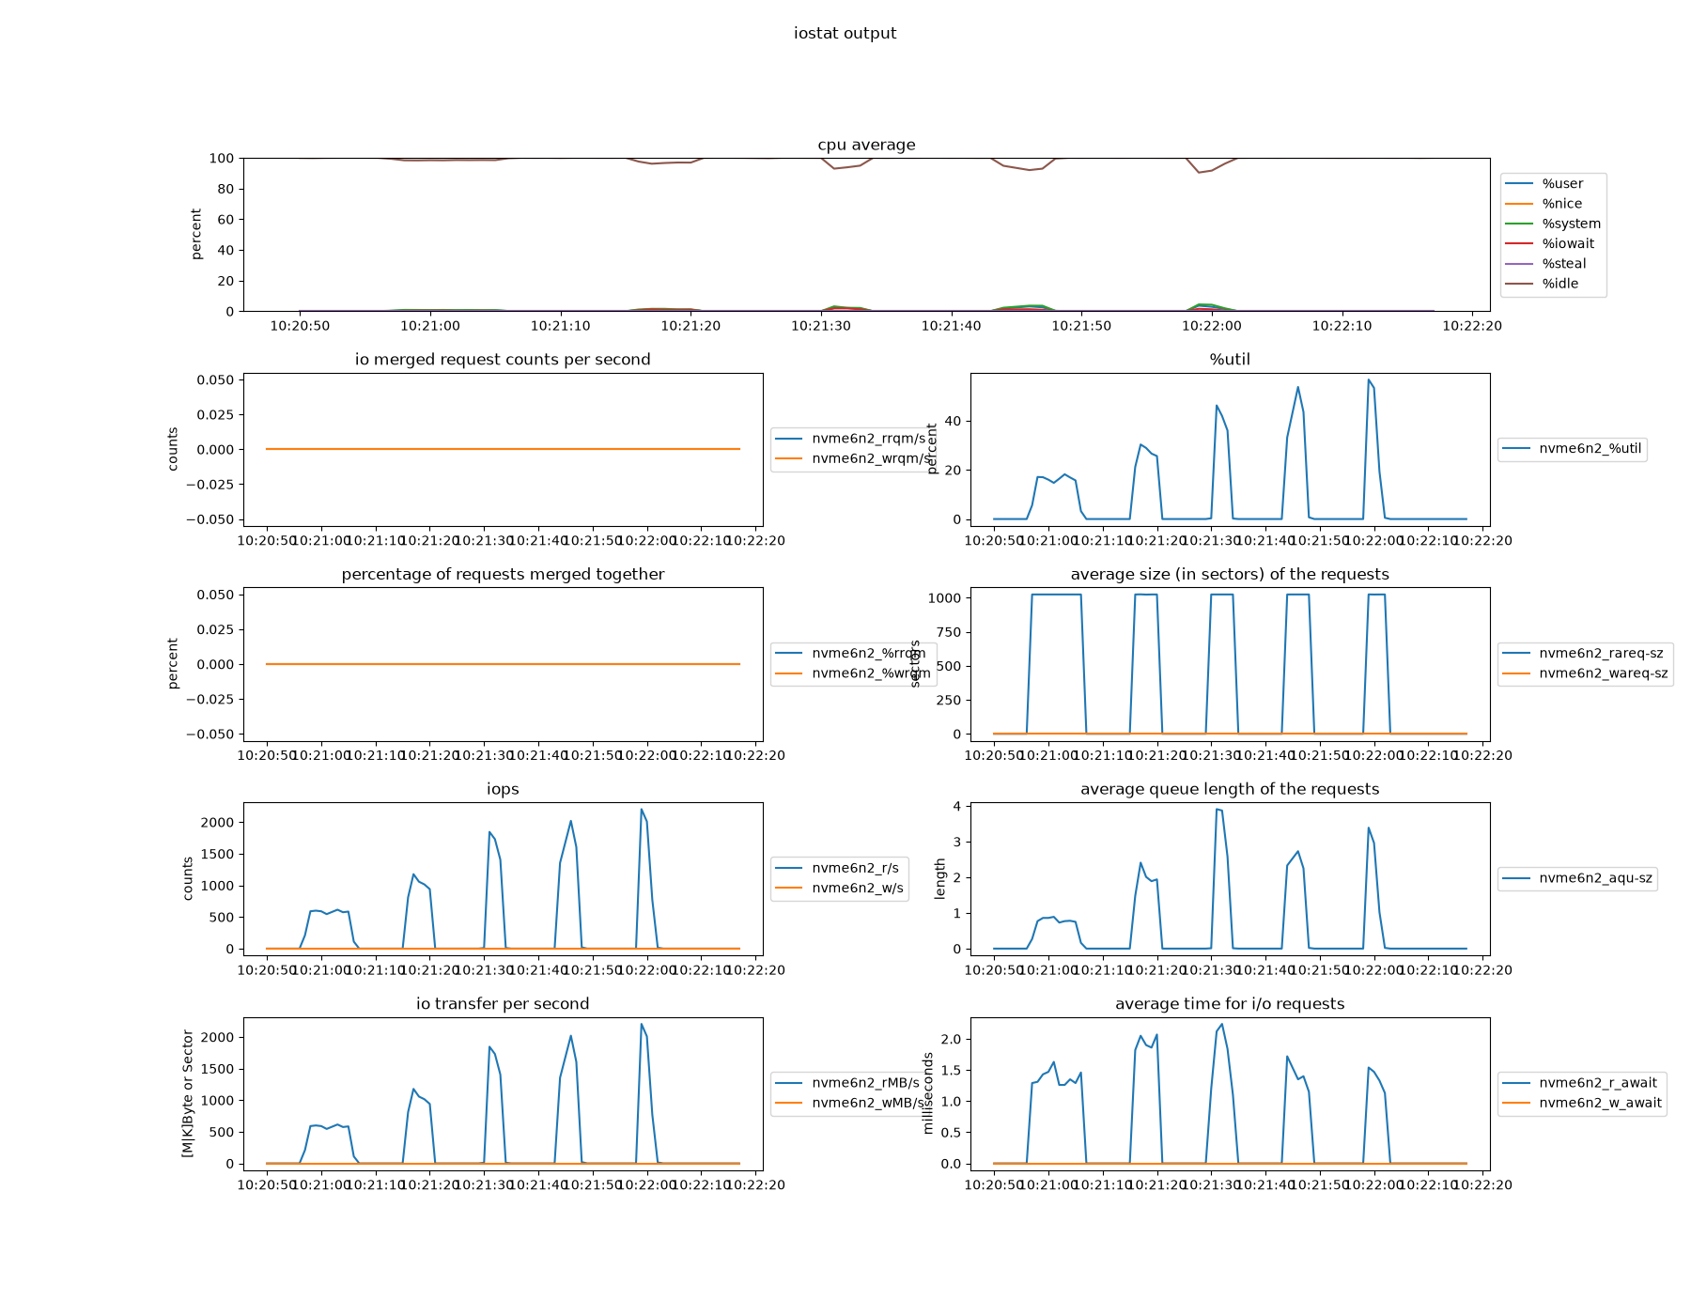Click 'average queue length of the requests' title

pos(1230,790)
